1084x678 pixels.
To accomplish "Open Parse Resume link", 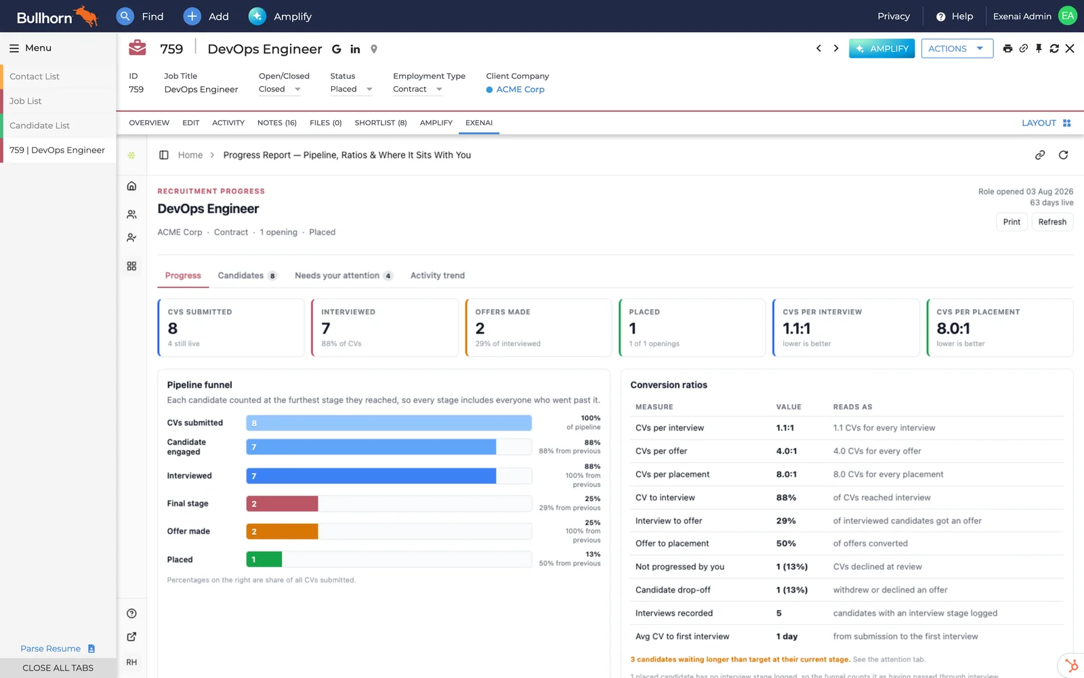I will [x=58, y=649].
